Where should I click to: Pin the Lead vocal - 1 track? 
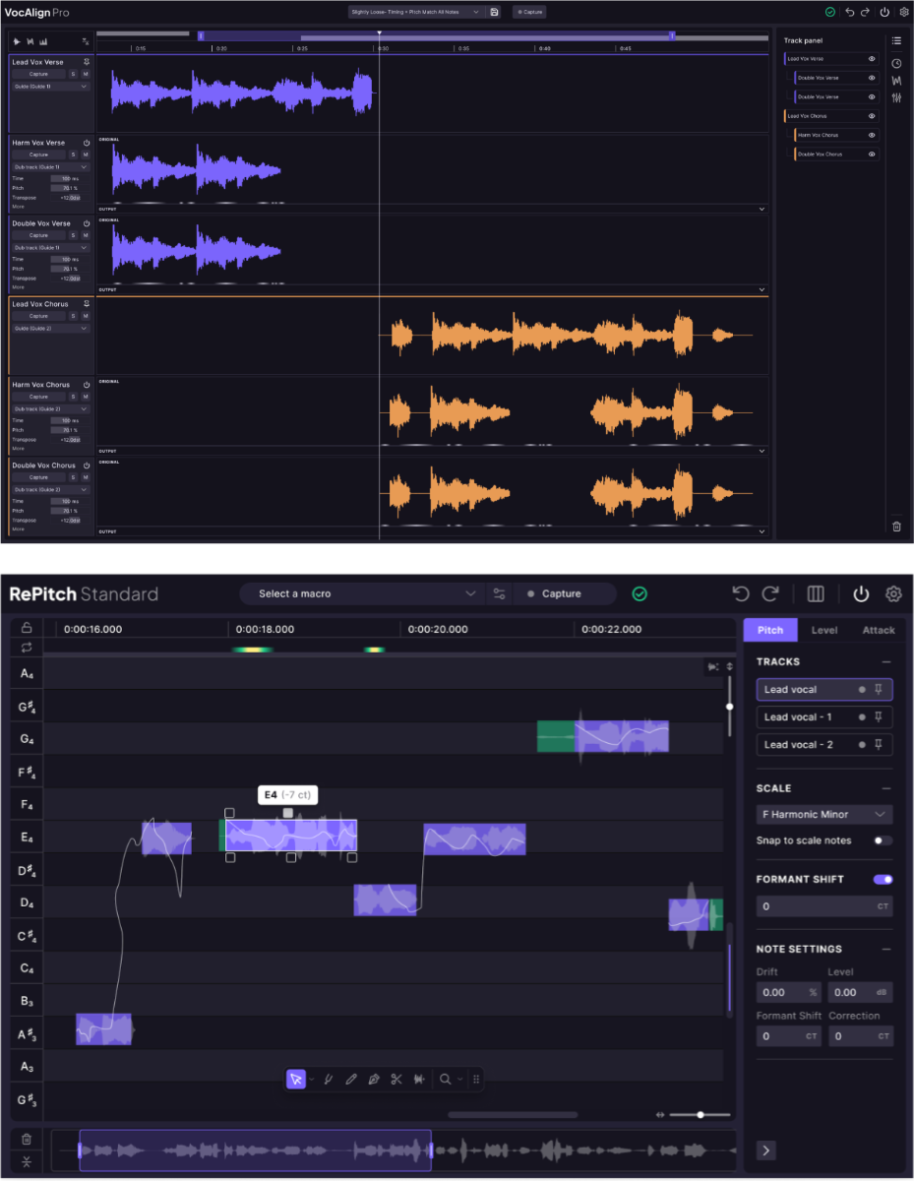click(x=880, y=716)
